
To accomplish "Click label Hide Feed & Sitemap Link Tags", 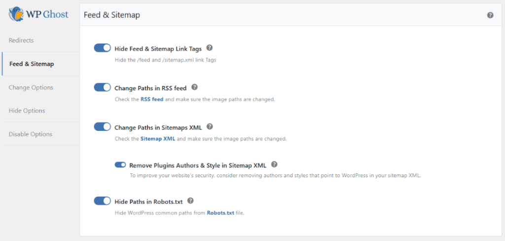I will [x=158, y=49].
